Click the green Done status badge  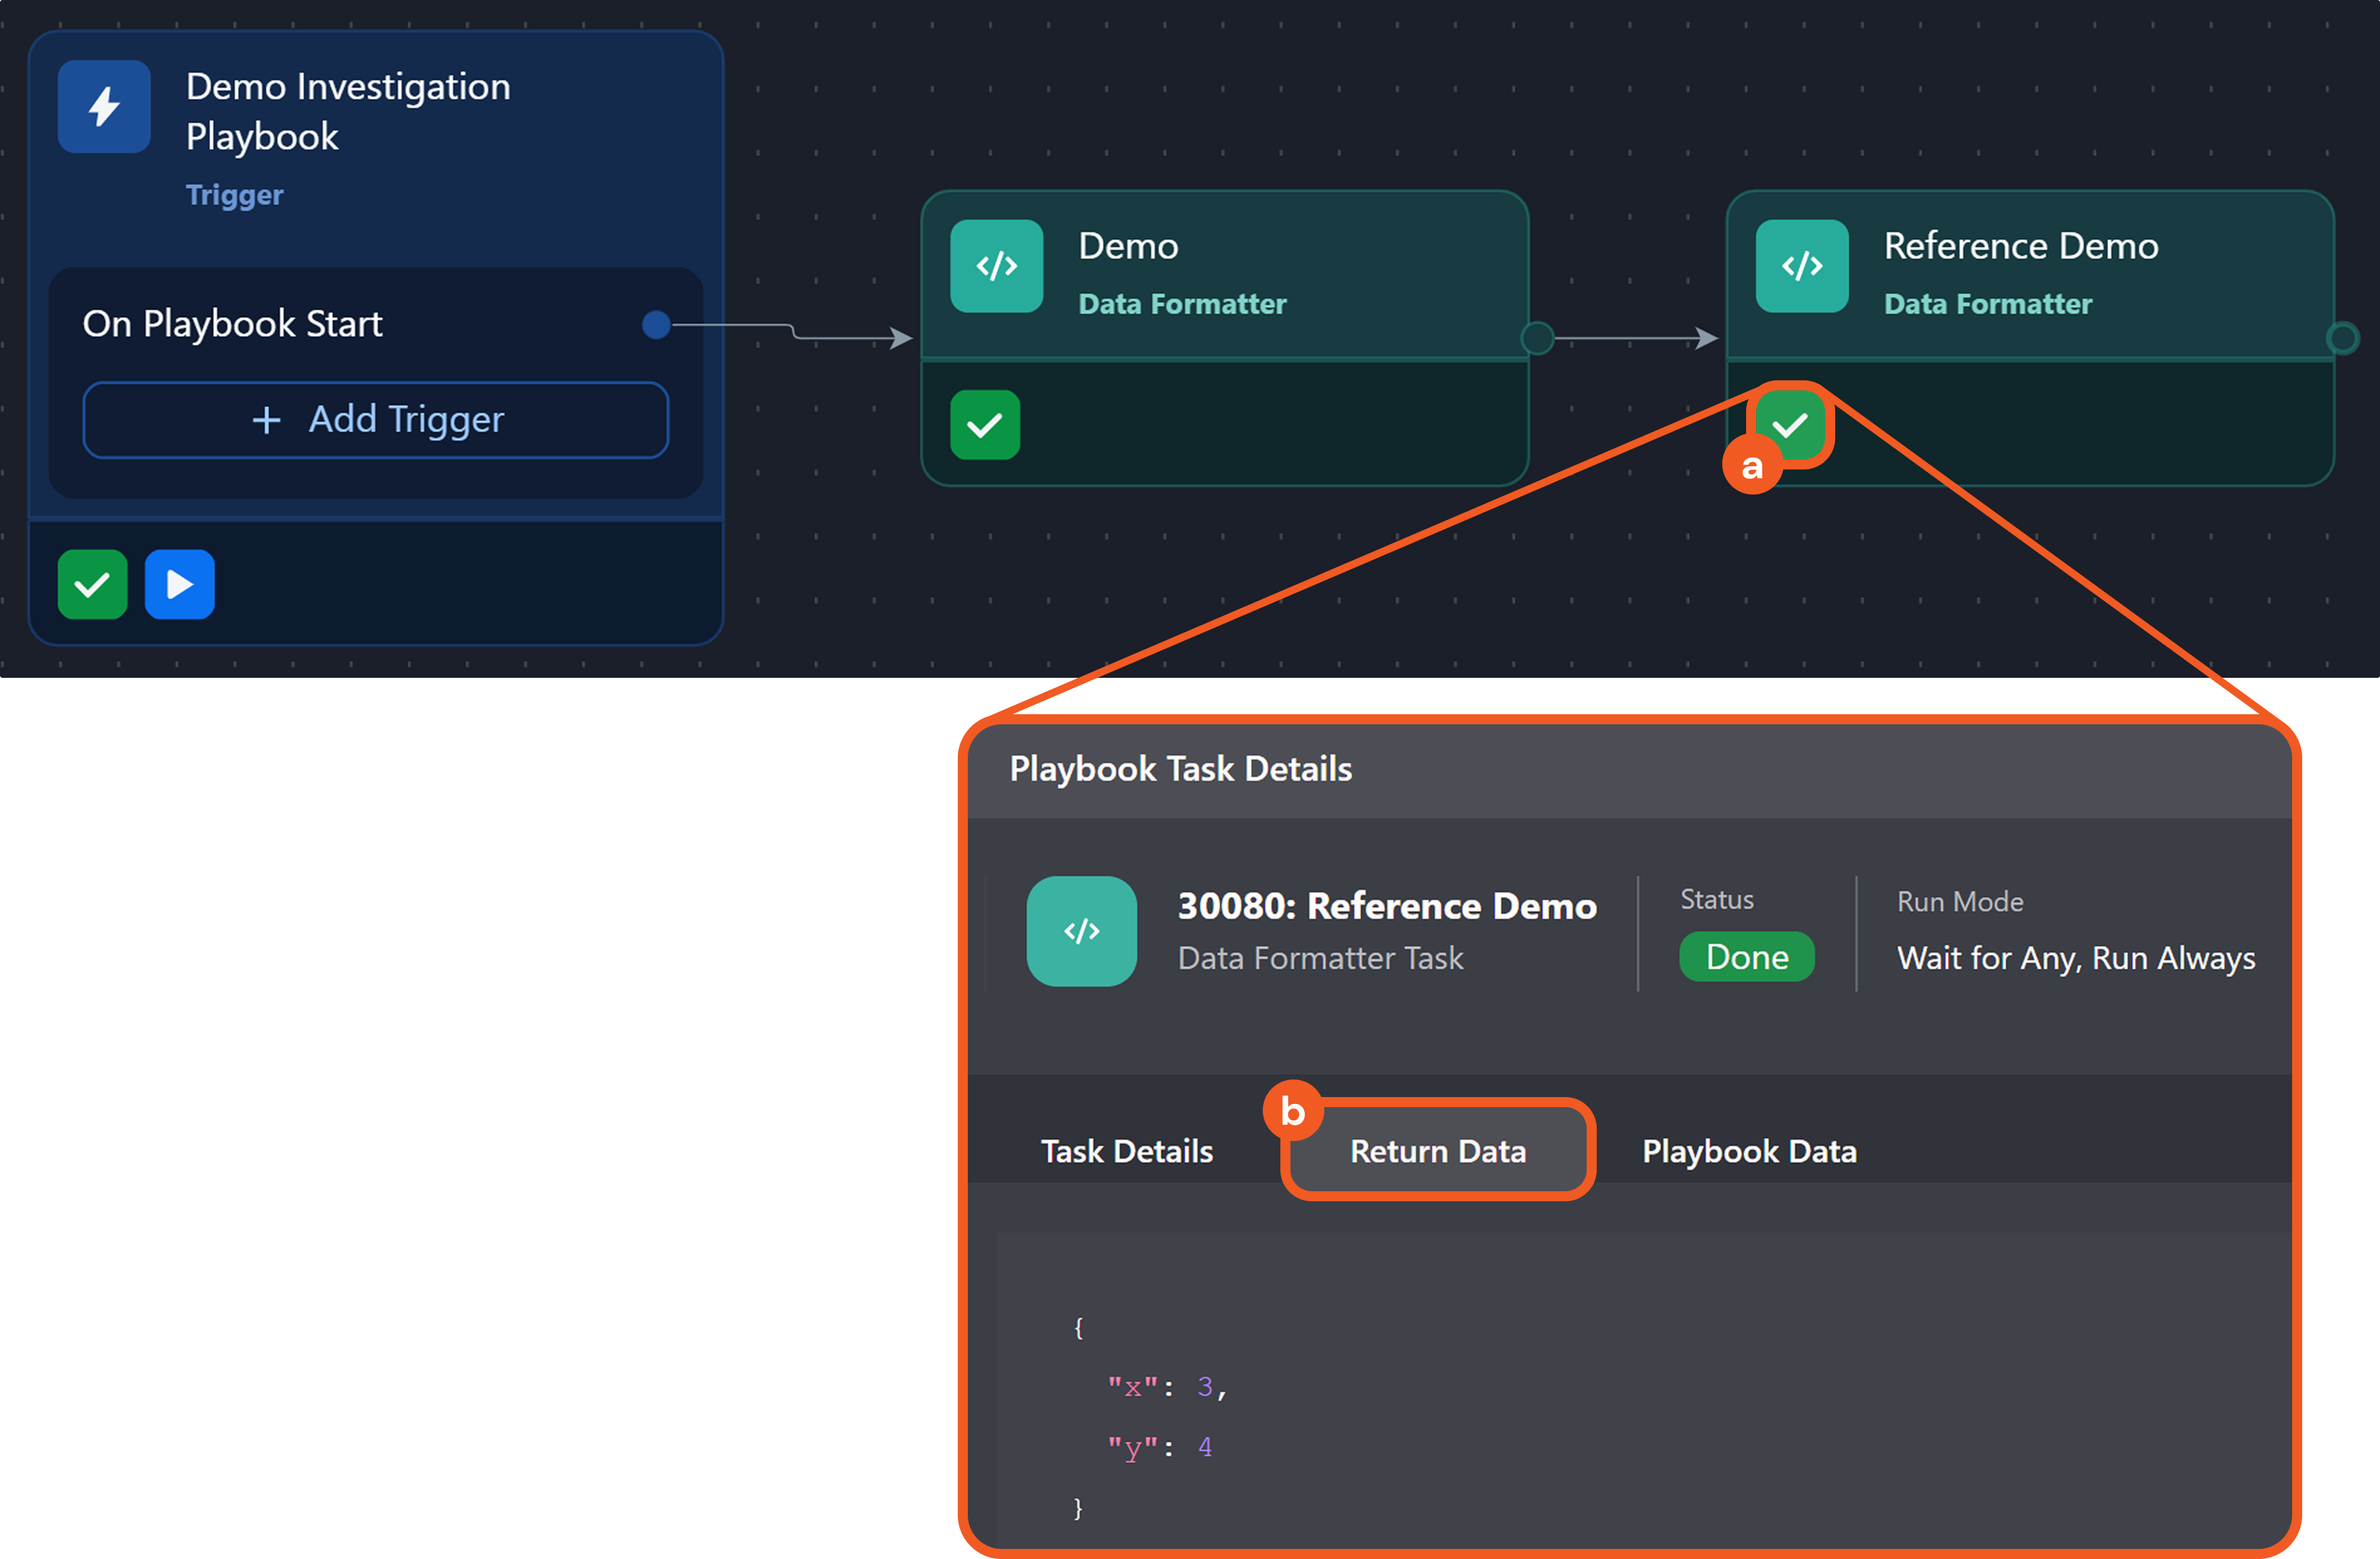[x=1746, y=957]
